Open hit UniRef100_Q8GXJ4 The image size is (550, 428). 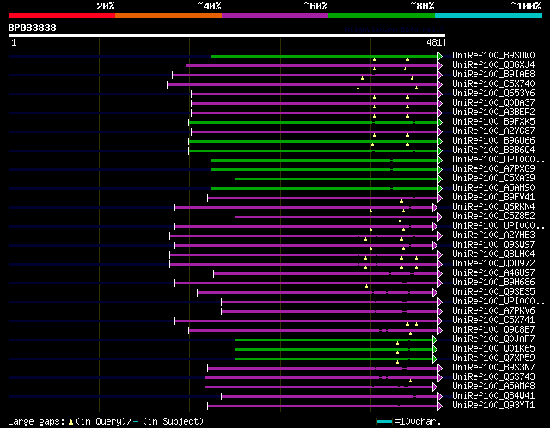[x=493, y=65]
